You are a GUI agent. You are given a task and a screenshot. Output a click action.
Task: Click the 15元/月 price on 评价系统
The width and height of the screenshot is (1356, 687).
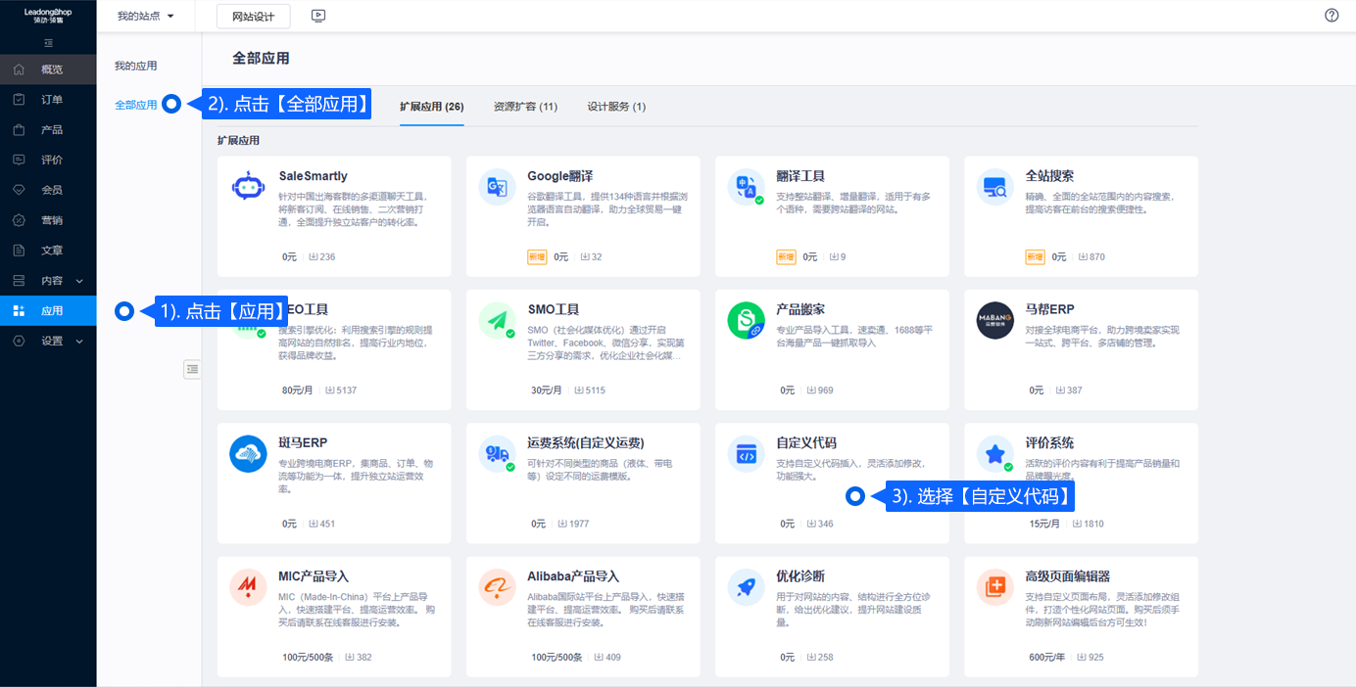pyautogui.click(x=1044, y=524)
